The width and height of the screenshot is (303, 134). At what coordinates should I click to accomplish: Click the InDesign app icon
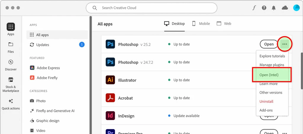[x=110, y=116]
